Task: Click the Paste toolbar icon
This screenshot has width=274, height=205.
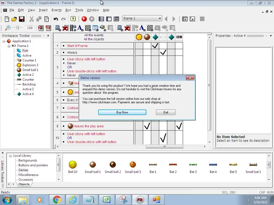Action: click(47, 19)
